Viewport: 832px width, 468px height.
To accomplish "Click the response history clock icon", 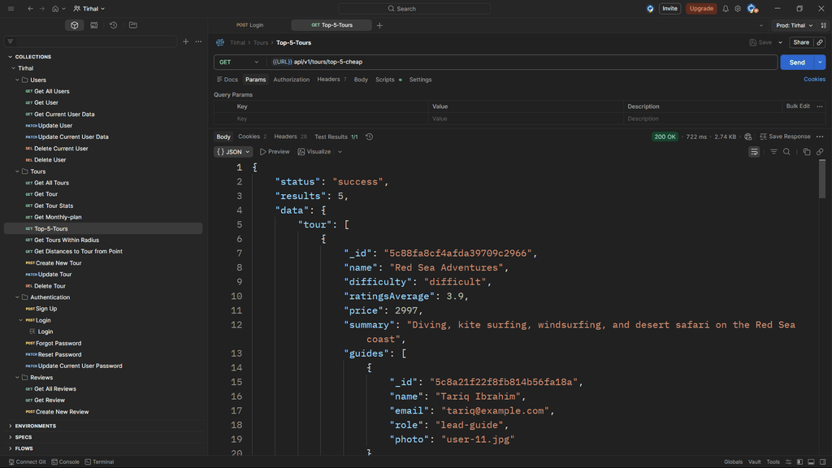I will click(369, 136).
